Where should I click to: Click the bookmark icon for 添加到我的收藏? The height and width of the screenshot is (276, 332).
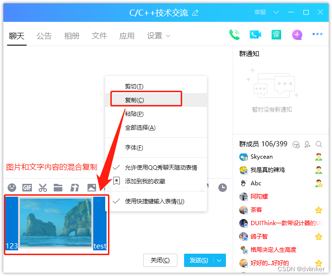(x=117, y=181)
